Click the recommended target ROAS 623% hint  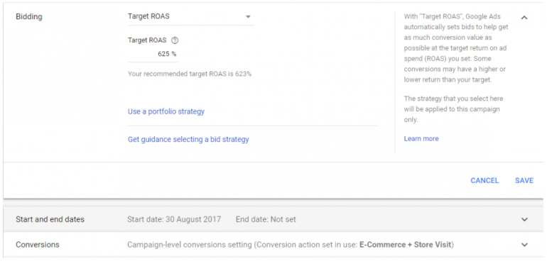click(190, 74)
